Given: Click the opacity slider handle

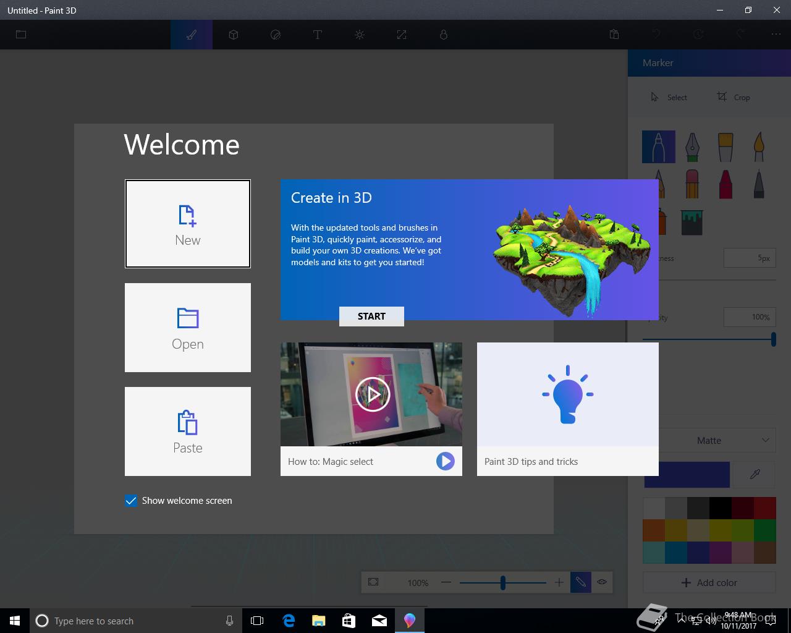Looking at the screenshot, I should click(x=773, y=339).
